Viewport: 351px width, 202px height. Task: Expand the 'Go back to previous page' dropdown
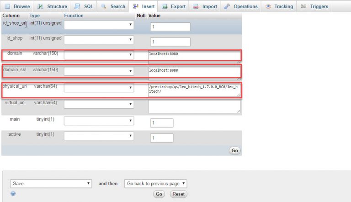point(155,183)
